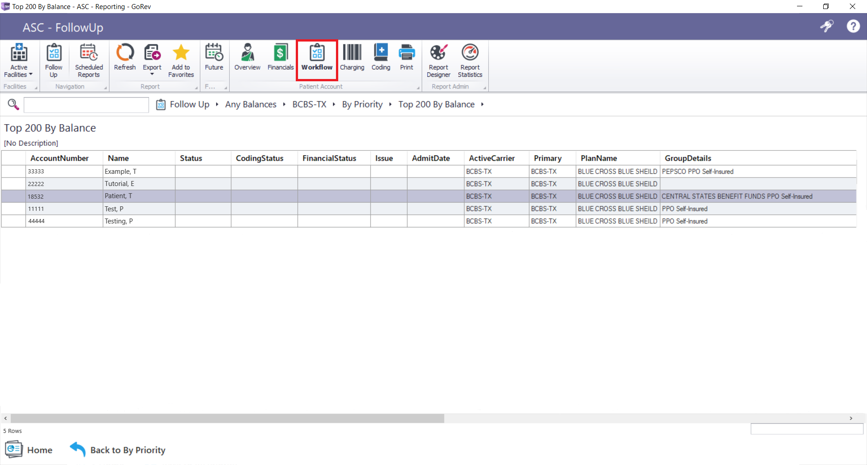The image size is (867, 465).
Task: Click patient name Example, T
Action: click(121, 172)
